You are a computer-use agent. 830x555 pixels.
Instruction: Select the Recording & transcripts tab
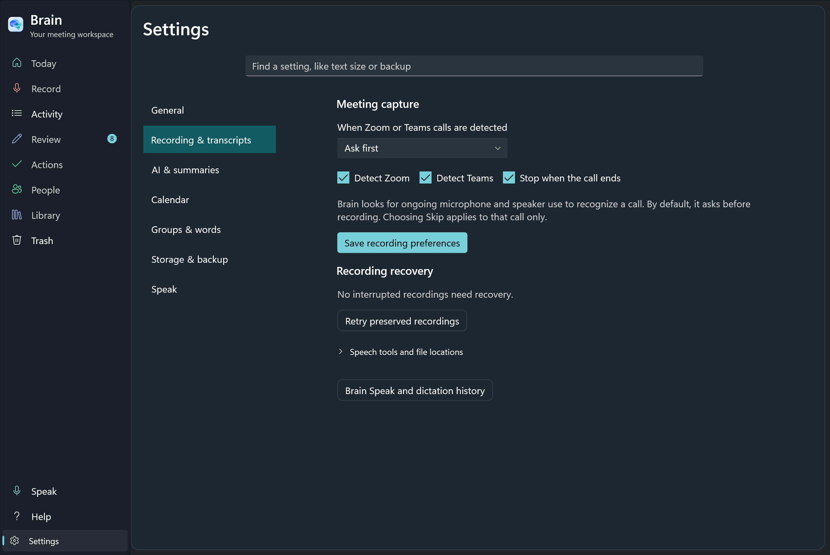tap(209, 140)
